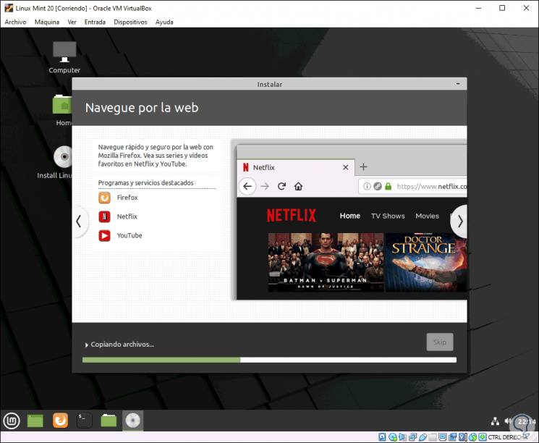Viewport: 539px width, 443px height.
Task: Click the Firefox icon in featured programs
Action: pos(104,198)
